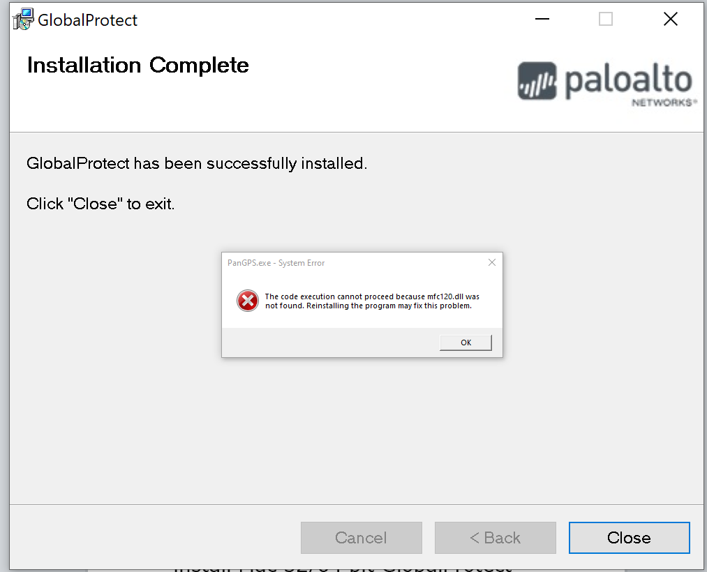Dismiss the PanGPS.exe System Error dialog via X
The height and width of the screenshot is (572, 707).
pyautogui.click(x=492, y=262)
